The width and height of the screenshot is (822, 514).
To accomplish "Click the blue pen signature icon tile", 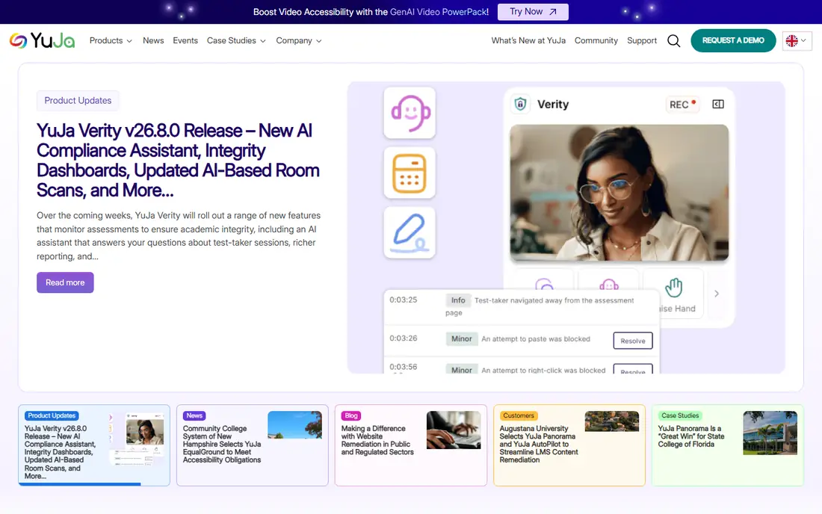I will (410, 232).
